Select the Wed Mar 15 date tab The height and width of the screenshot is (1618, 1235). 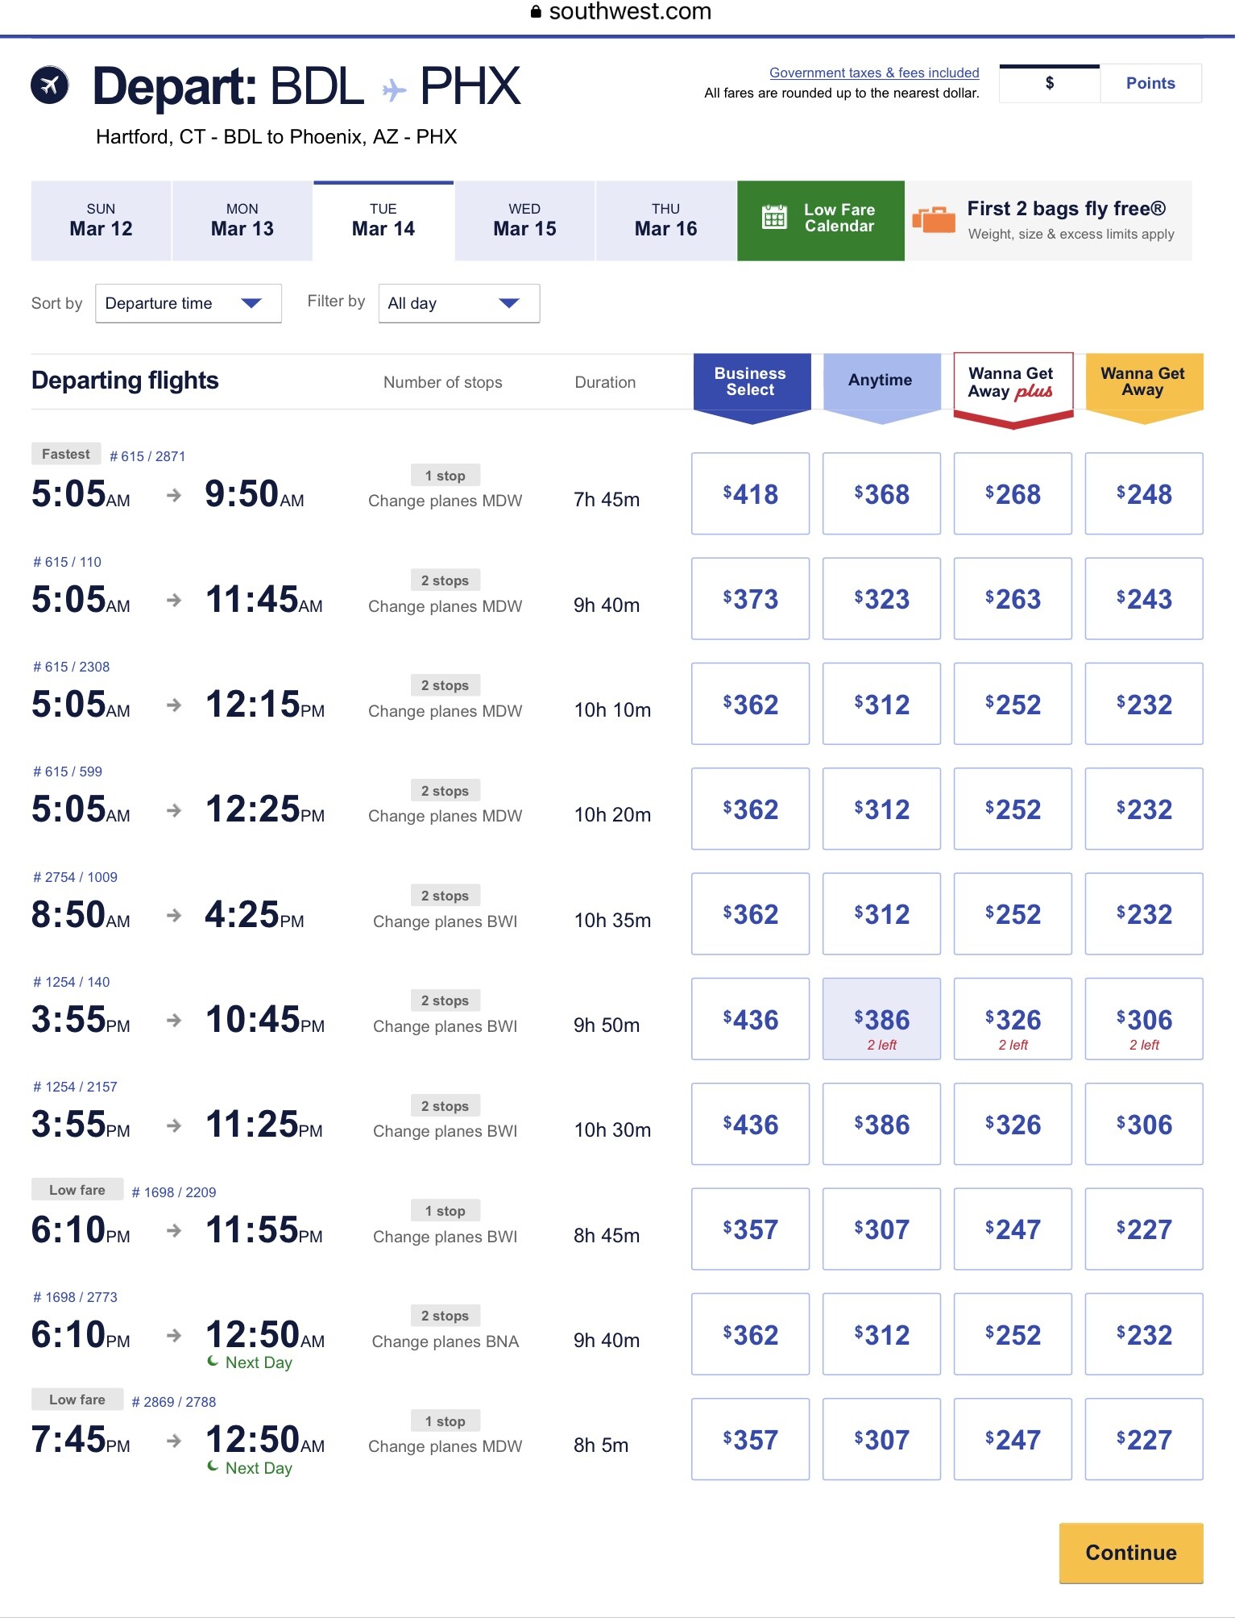coord(524,220)
